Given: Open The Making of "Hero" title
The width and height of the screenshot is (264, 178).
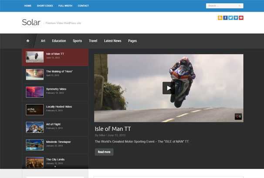Looking at the screenshot, I should [59, 72].
